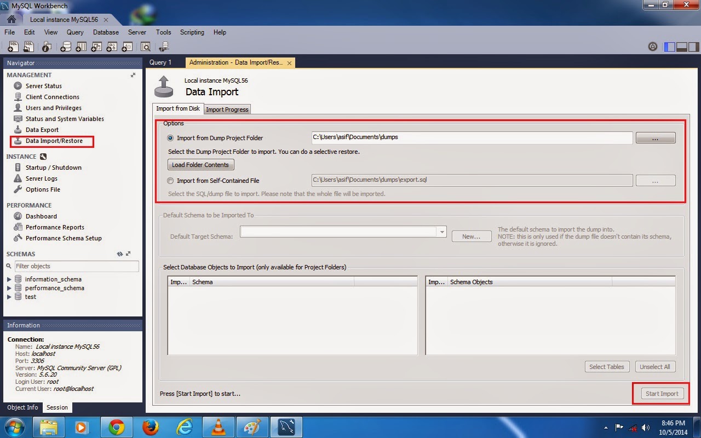The width and height of the screenshot is (701, 438).
Task: Open Server Status in Navigator
Action: (x=43, y=86)
